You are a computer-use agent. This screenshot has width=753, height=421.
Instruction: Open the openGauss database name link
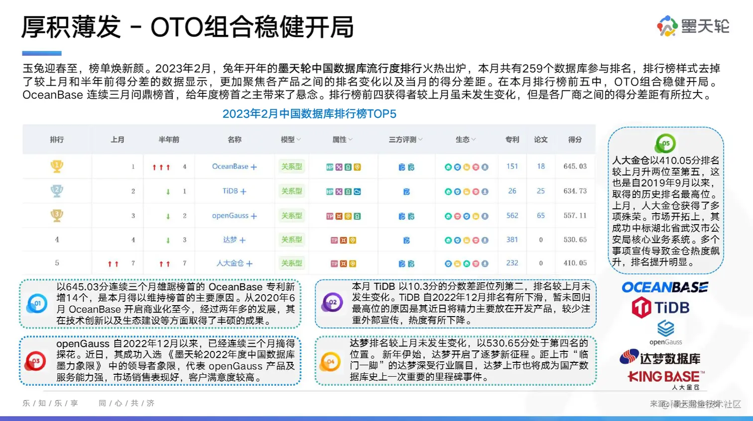click(230, 216)
